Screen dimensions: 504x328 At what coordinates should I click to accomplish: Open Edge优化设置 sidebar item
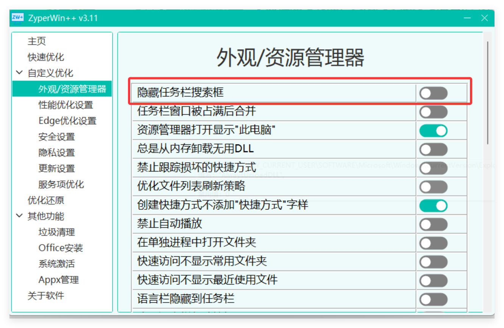(x=67, y=121)
